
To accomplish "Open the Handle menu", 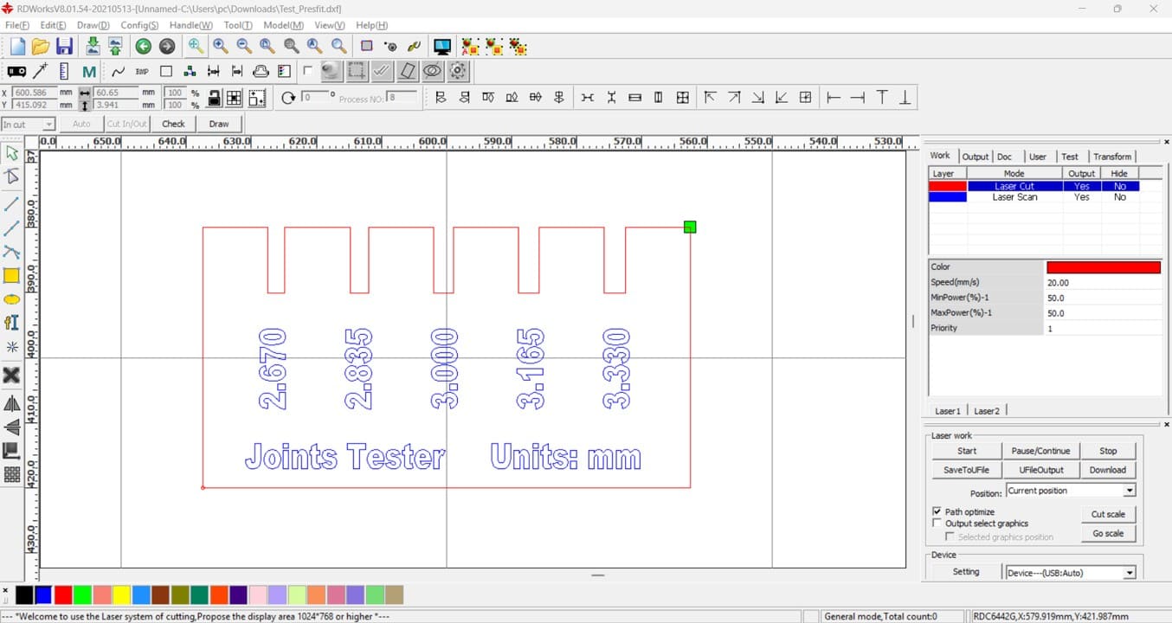I will coord(190,25).
